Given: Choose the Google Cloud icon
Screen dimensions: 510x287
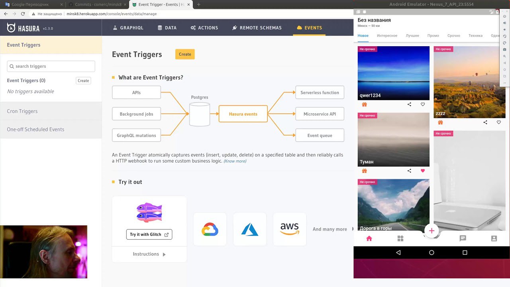Looking at the screenshot, I should (x=210, y=229).
